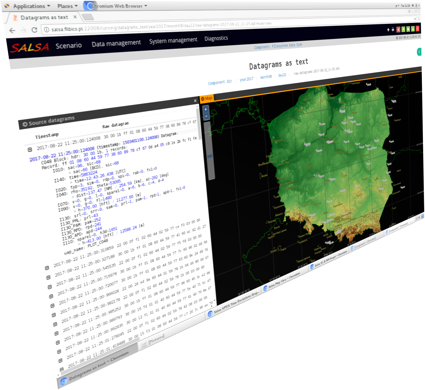Screen dimensions: 425x390
Task: Switch to Salsa SC & NM Graph taskbar window
Action: click(330, 259)
